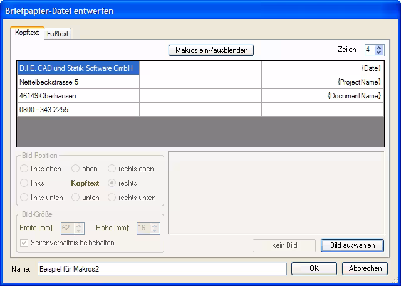Pick the 'unten' radio button

click(76, 198)
